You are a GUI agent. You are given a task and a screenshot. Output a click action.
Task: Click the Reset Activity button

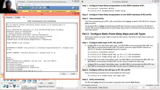(x=103, y=87)
